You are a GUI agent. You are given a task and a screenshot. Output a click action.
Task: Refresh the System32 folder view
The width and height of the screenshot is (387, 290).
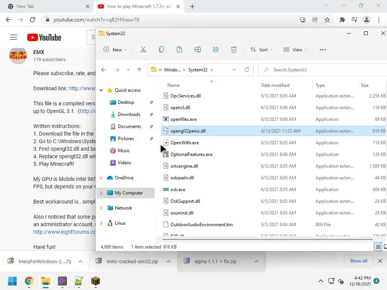(x=246, y=69)
